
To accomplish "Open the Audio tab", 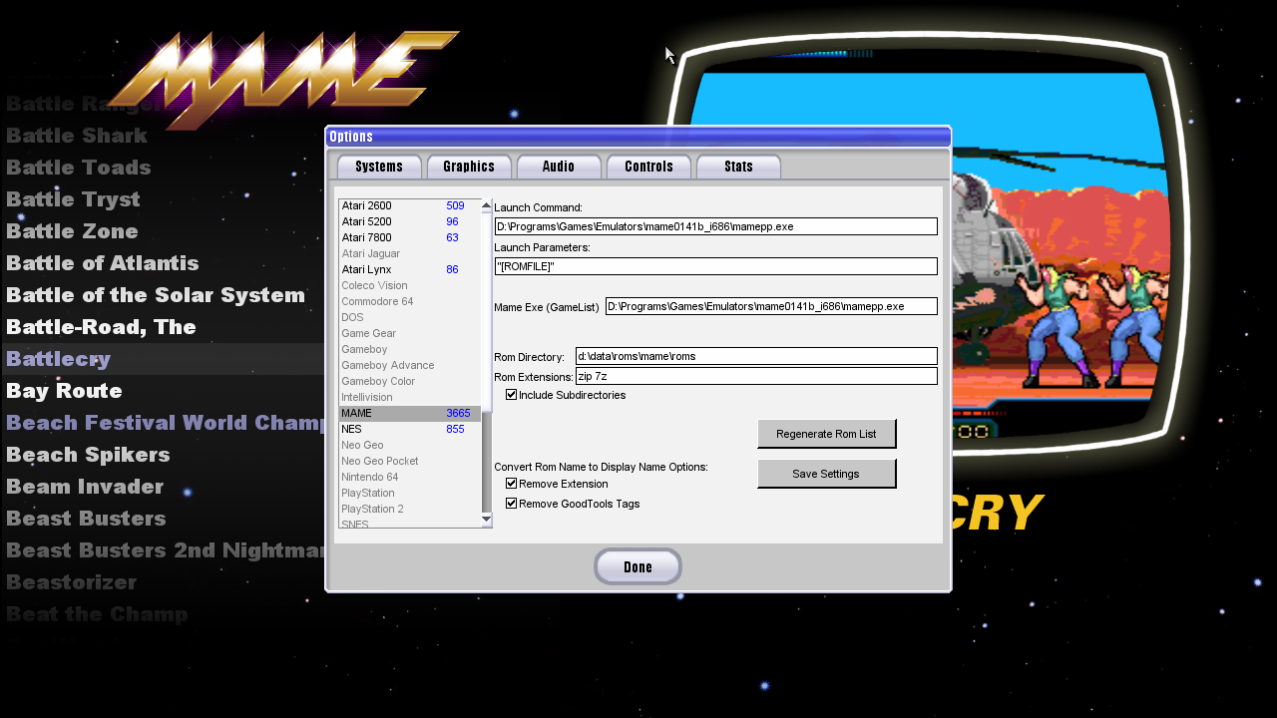I will pos(559,167).
